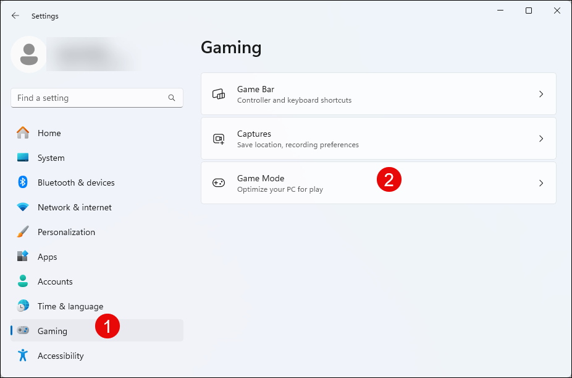
Task: Click the Game Bar icon
Action: point(219,94)
